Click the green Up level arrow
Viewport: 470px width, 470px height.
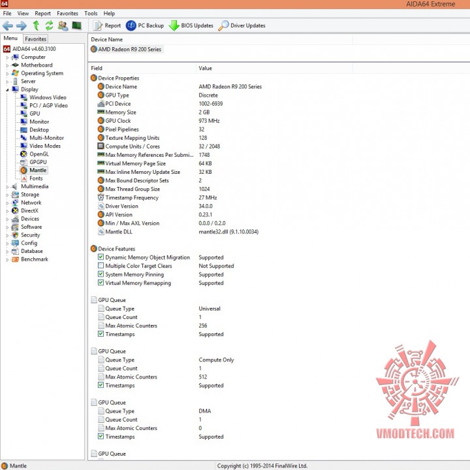coord(36,25)
